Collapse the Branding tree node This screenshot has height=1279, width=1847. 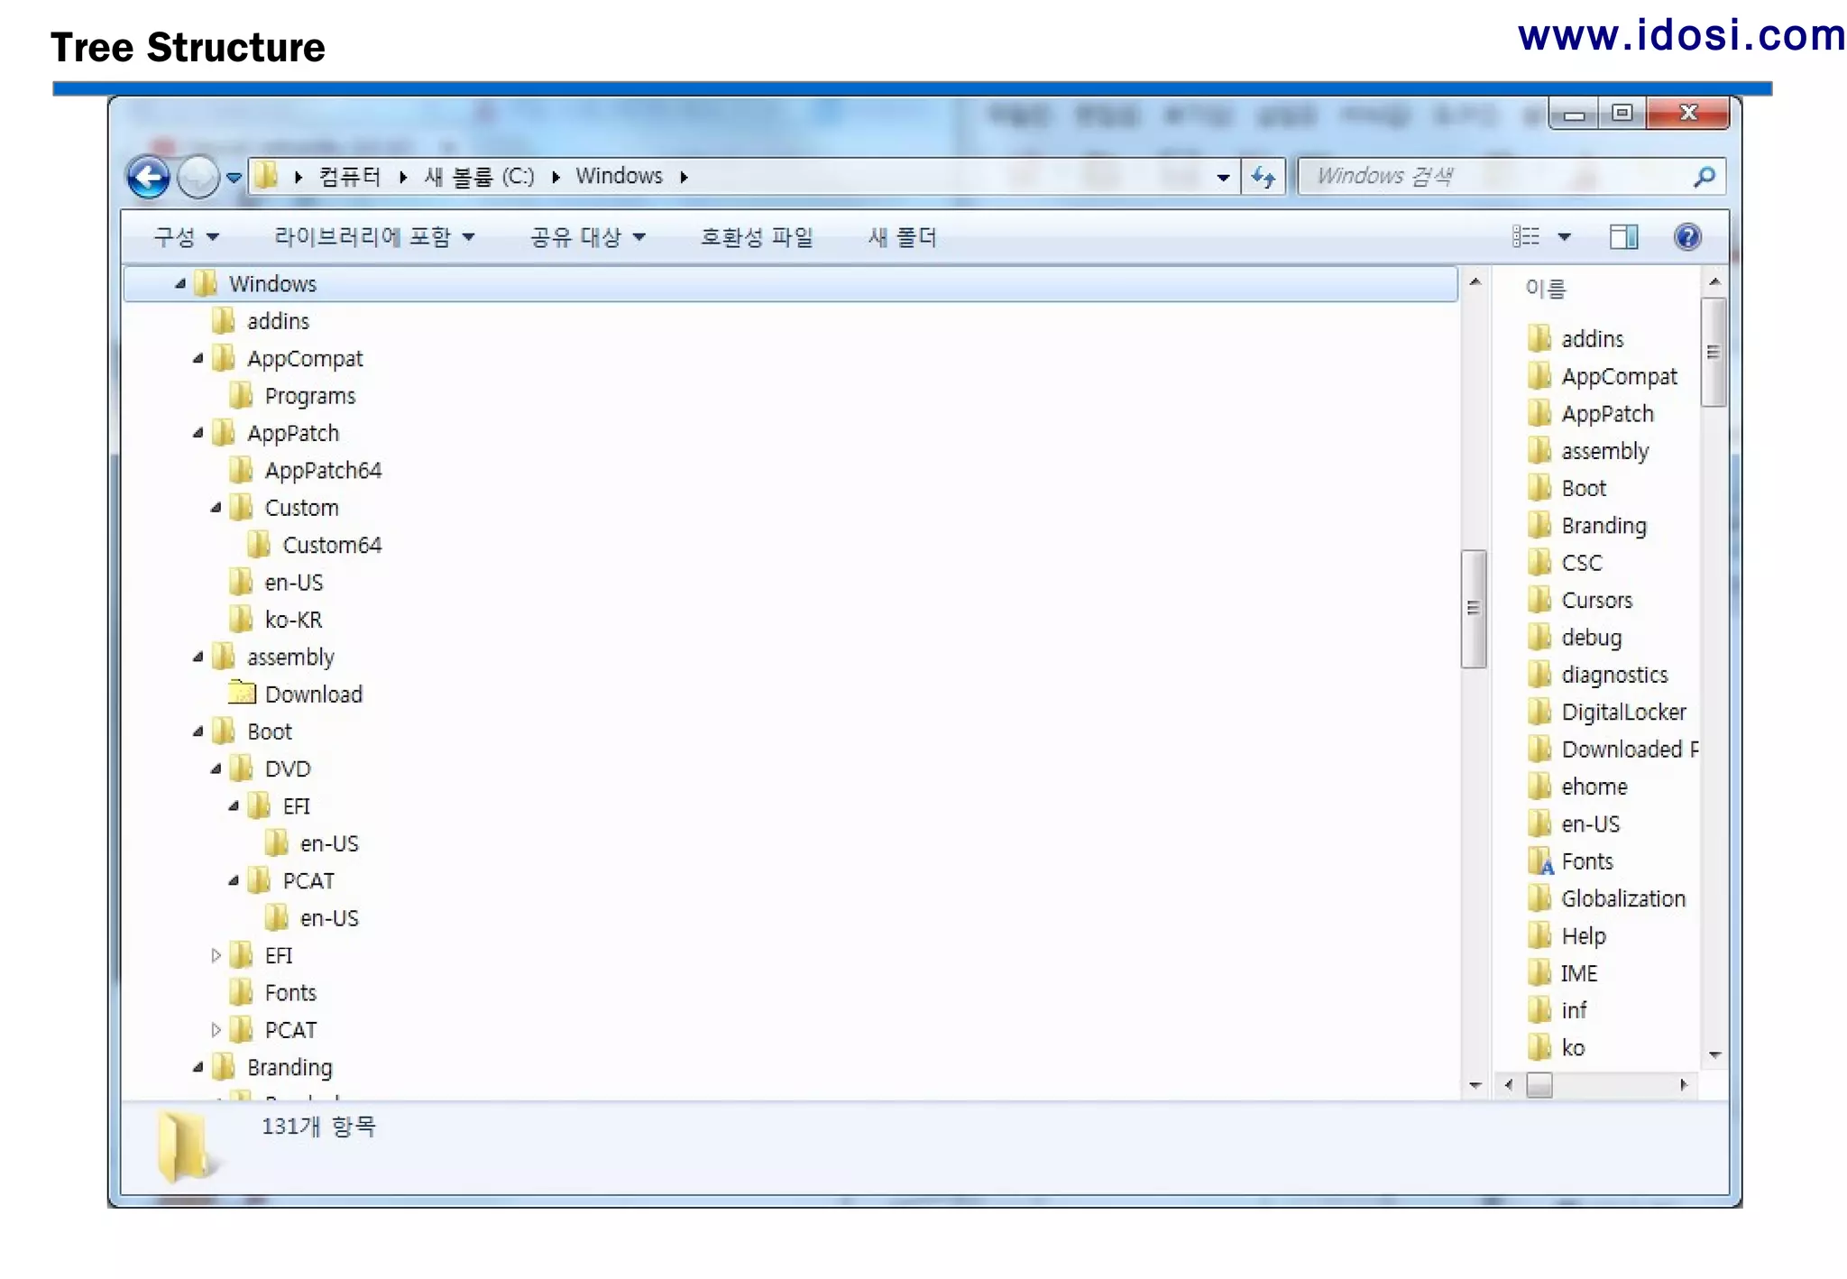tap(198, 1067)
